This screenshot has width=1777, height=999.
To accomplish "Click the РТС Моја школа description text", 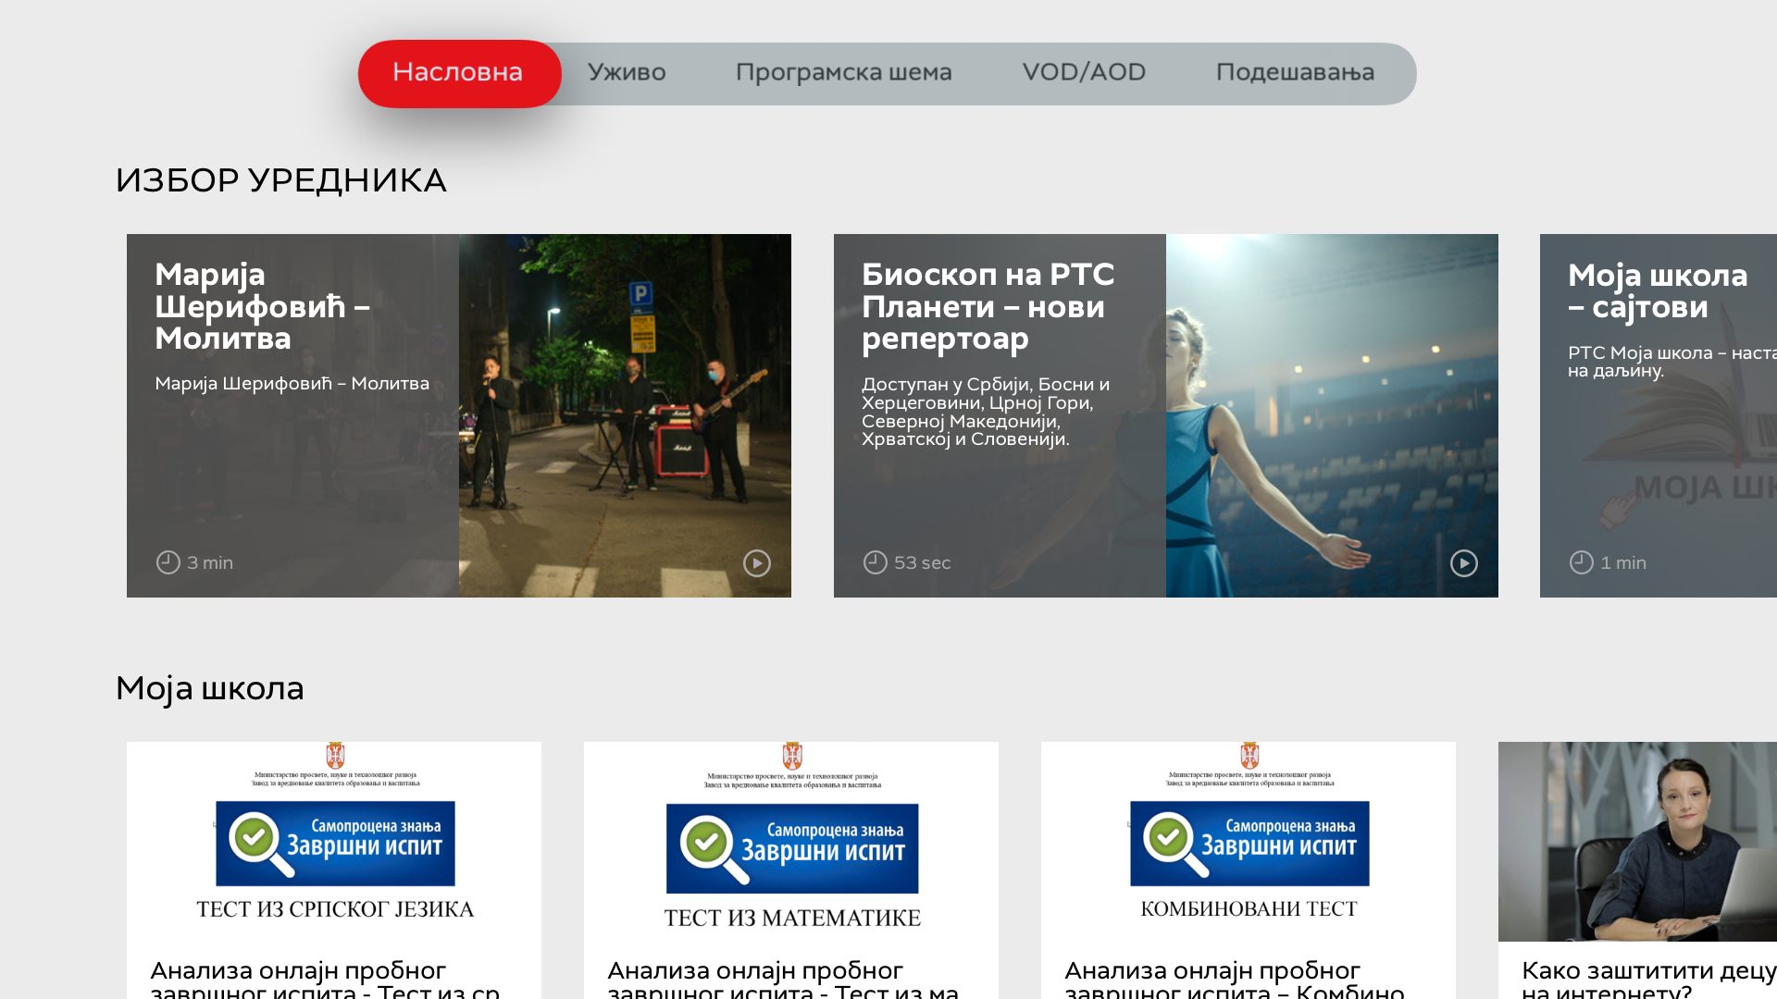I will coord(1672,362).
